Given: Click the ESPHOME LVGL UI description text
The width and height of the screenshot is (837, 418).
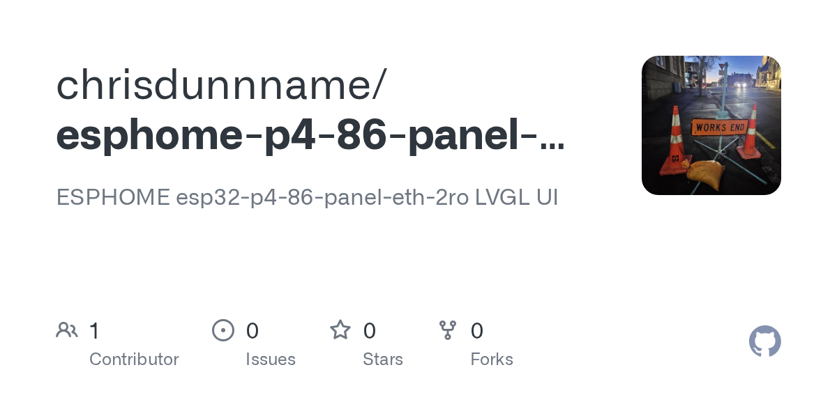Looking at the screenshot, I should tap(307, 197).
